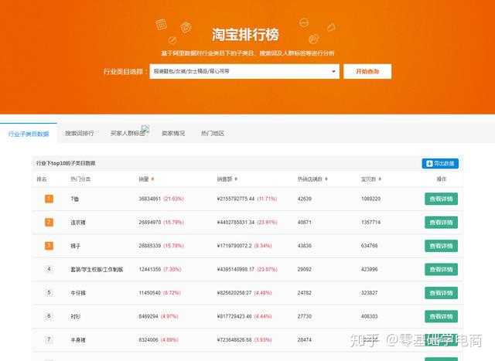Select the 裤子 category name
This screenshot has width=495, height=361.
click(x=76, y=246)
